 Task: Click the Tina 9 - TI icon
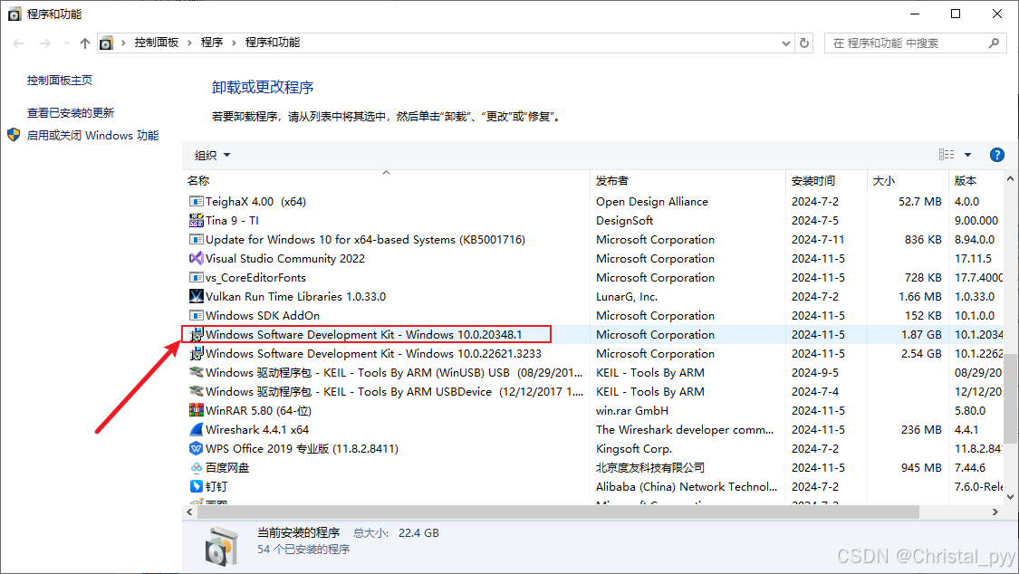tap(196, 221)
